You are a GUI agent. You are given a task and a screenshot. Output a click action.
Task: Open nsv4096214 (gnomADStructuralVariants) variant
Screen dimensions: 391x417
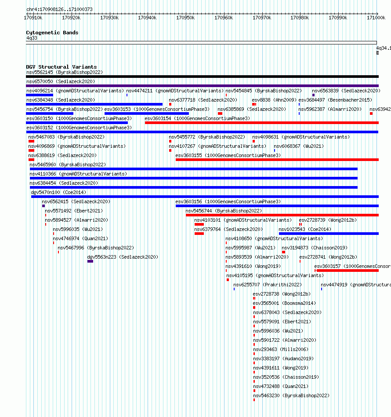coord(75,91)
